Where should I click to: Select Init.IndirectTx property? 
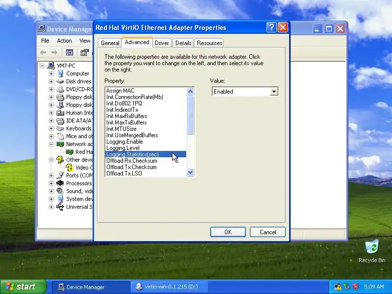tap(146, 110)
